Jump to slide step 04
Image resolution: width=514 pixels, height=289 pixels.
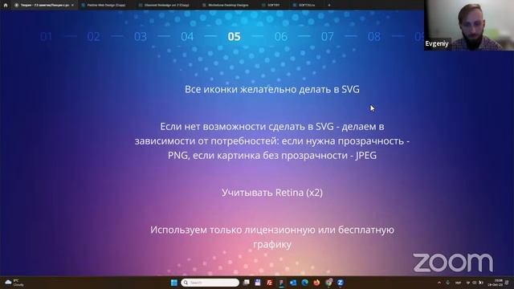(x=187, y=36)
